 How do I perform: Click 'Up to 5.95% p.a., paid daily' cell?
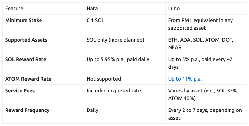(118, 59)
